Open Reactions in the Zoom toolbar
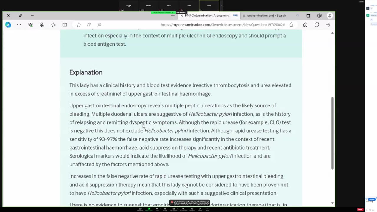Image resolution: width=377 pixels, height=212 pixels. tap(192, 209)
